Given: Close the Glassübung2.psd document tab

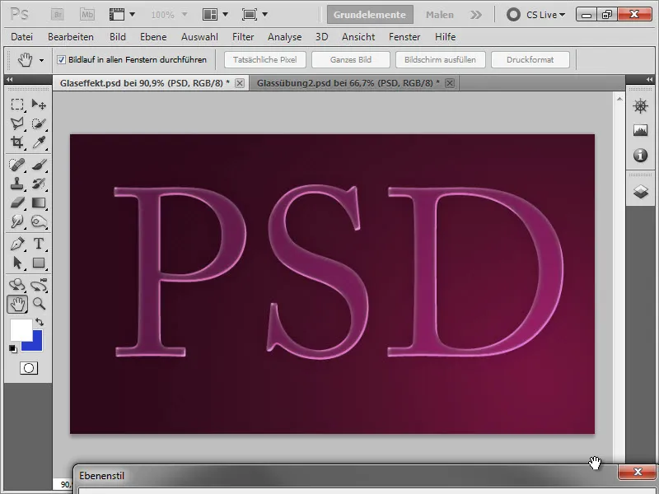Looking at the screenshot, I should pyautogui.click(x=450, y=83).
